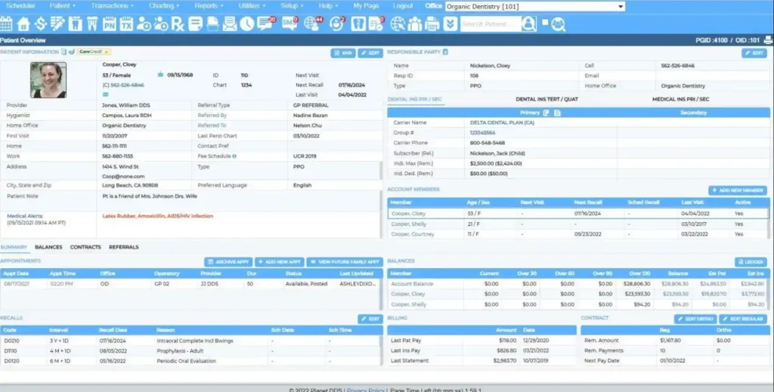Click the EHR button
Viewport: 774px width, 392px height.
click(x=343, y=53)
